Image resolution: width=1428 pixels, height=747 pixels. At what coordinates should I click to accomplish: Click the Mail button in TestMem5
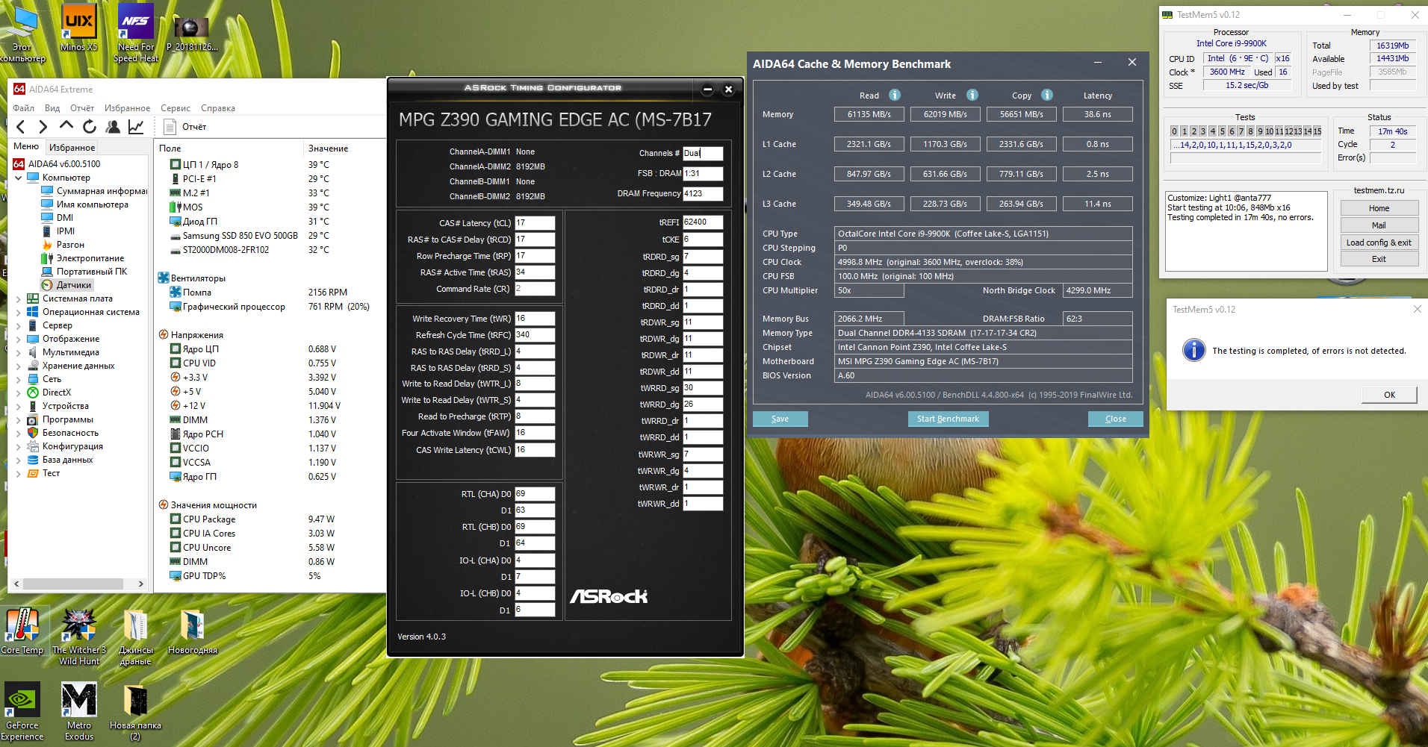(x=1379, y=225)
